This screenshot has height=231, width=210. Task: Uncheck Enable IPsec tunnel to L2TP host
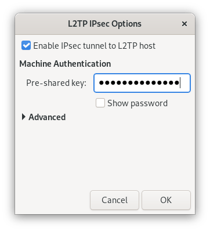point(26,46)
